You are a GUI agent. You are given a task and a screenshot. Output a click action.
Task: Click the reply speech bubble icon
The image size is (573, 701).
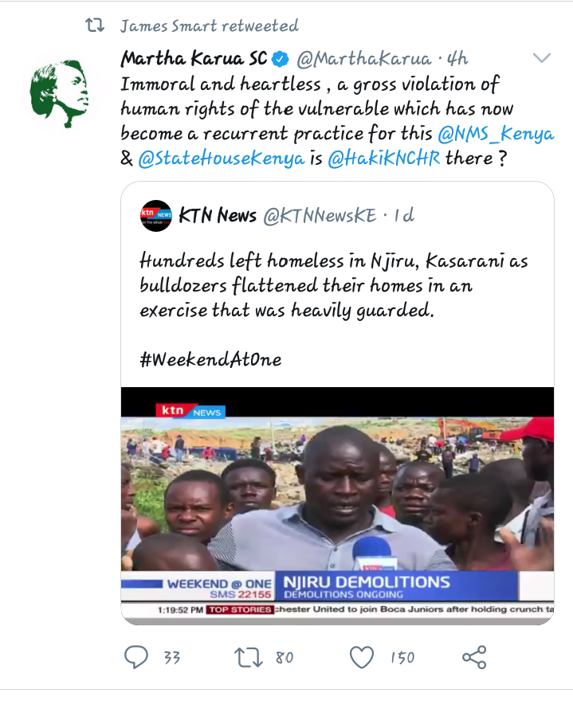136,657
